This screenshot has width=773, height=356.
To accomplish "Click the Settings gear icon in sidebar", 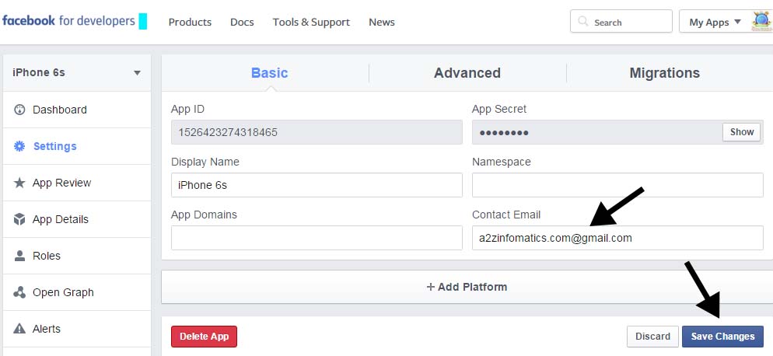I will click(19, 146).
